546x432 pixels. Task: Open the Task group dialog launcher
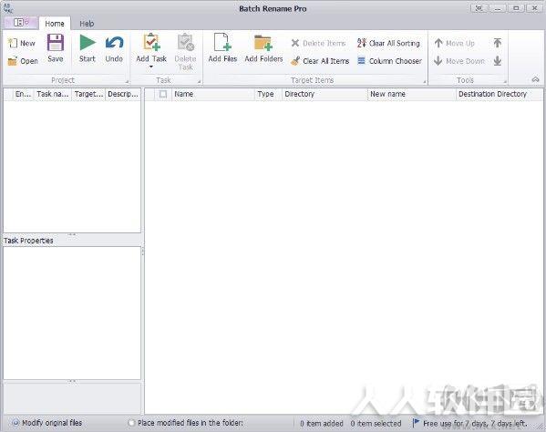click(x=200, y=82)
